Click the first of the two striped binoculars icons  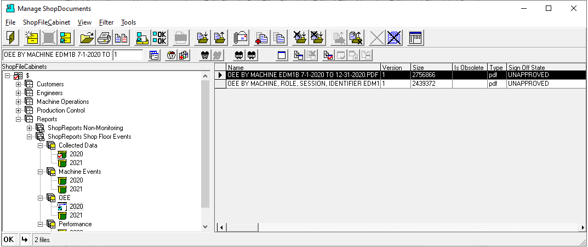pyautogui.click(x=238, y=55)
